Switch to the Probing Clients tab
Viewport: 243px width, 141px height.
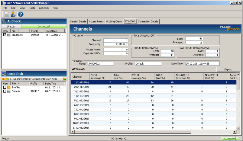(x=114, y=21)
